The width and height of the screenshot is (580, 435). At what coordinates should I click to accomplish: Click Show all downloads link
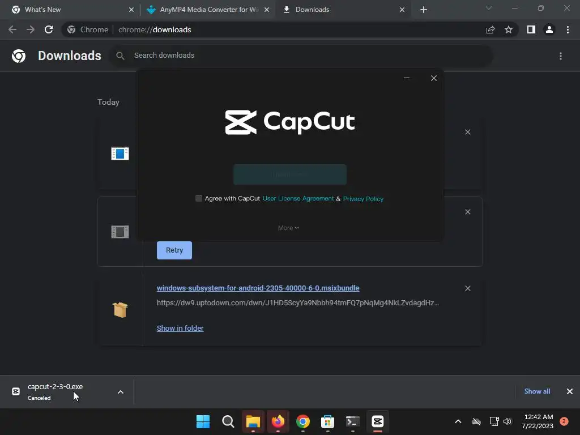point(537,391)
